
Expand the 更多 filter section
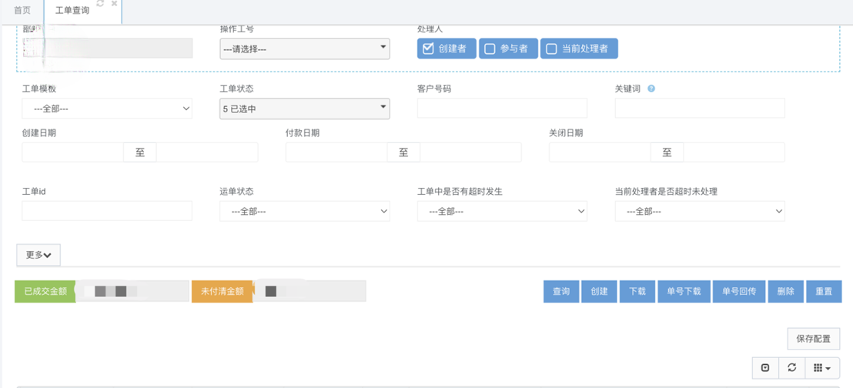pyautogui.click(x=38, y=255)
